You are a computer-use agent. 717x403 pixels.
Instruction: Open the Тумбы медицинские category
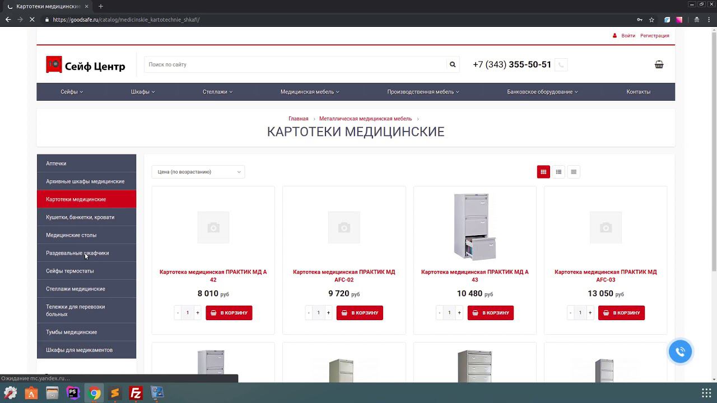tap(86, 332)
